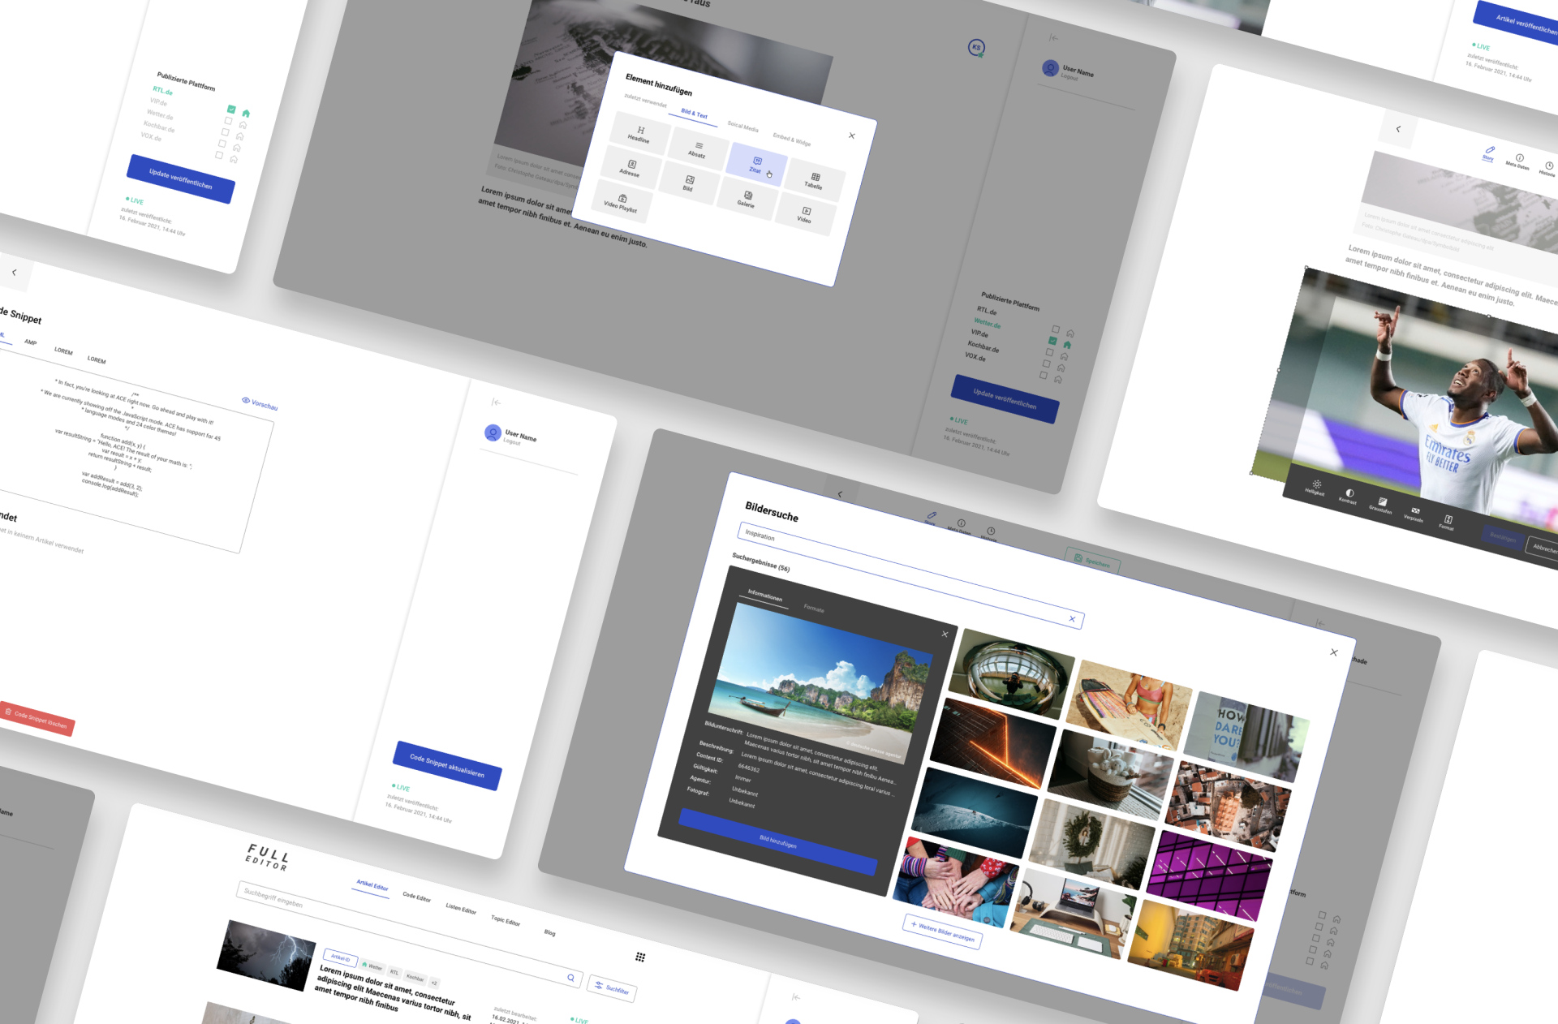Open the lightning storm article thumbnail
Image resolution: width=1558 pixels, height=1024 pixels.
tap(266, 956)
